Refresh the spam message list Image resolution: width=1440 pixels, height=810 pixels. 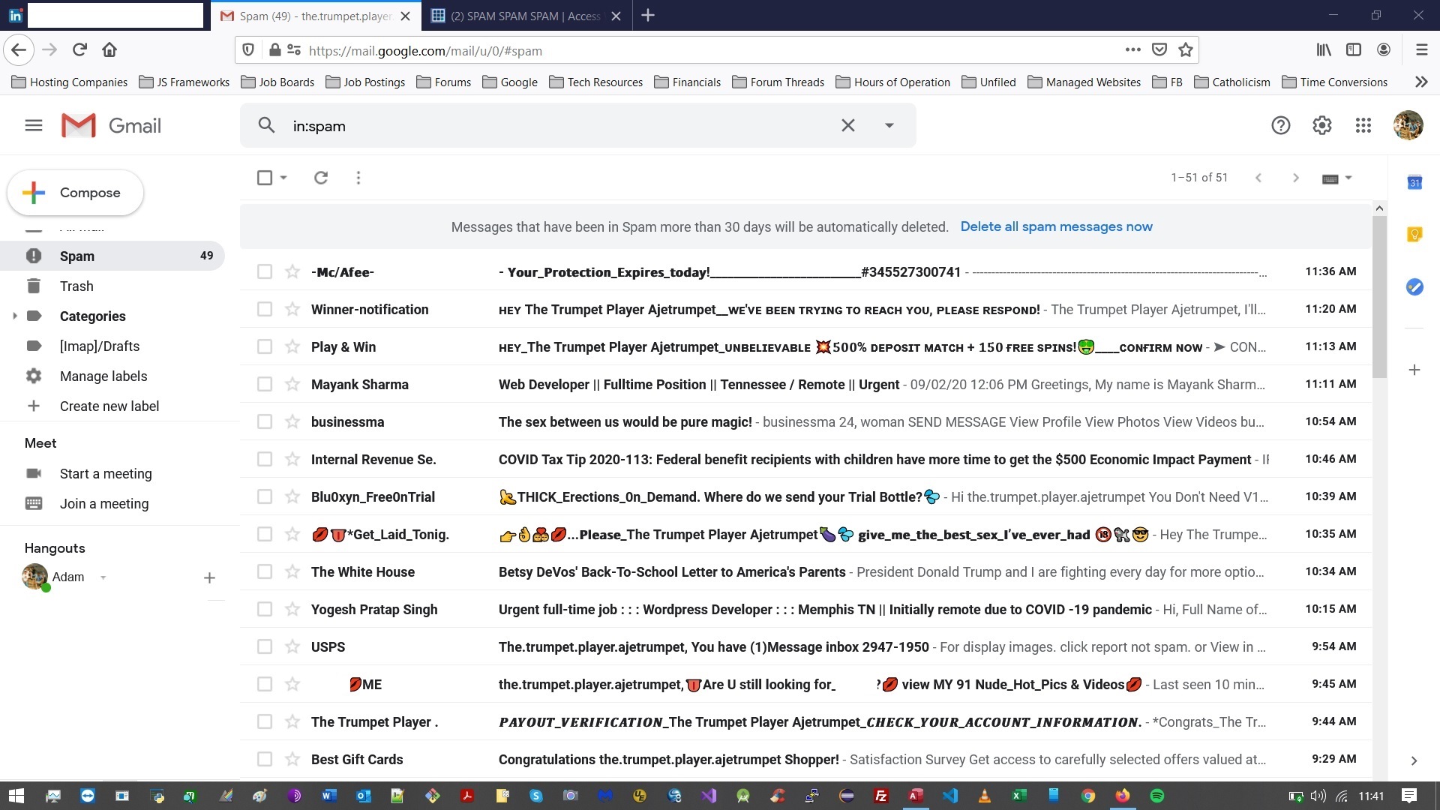click(x=320, y=178)
